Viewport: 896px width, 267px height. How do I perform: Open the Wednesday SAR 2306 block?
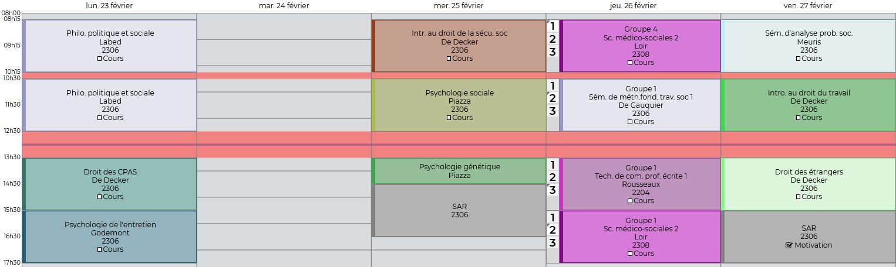[x=460, y=211]
